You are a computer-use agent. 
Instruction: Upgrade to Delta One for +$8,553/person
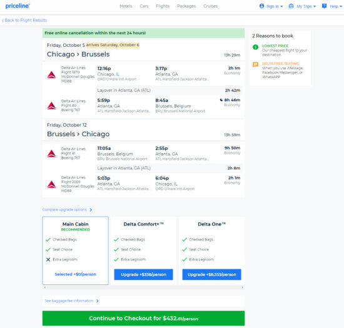click(x=211, y=274)
